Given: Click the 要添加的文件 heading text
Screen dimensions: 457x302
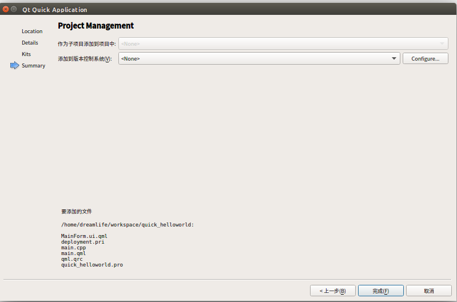Looking at the screenshot, I should pos(77,211).
